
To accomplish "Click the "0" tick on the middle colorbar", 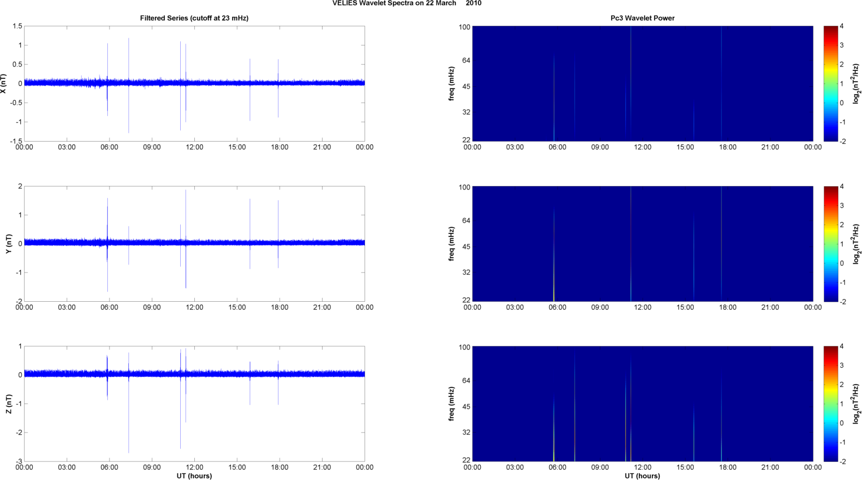I will click(842, 263).
